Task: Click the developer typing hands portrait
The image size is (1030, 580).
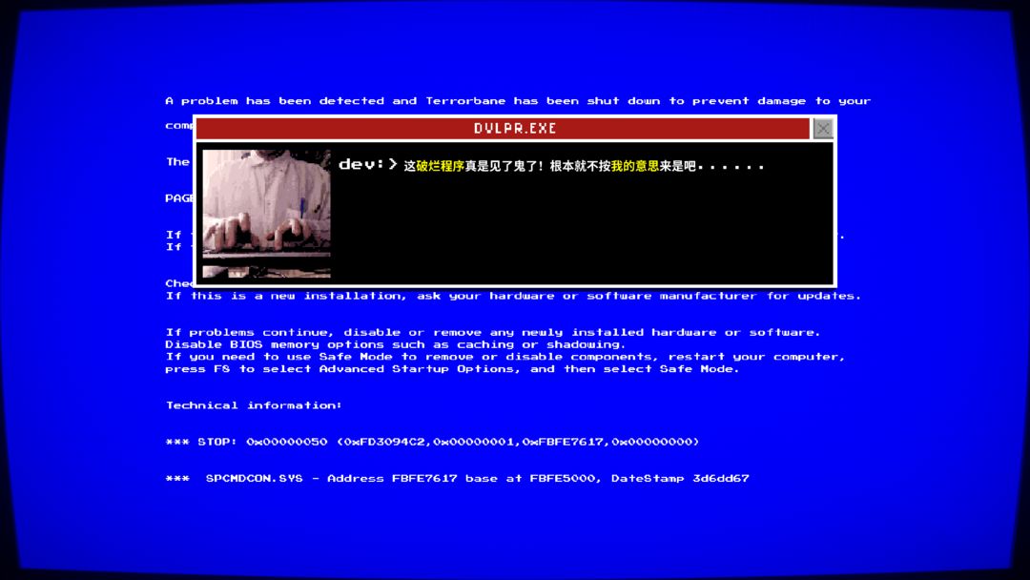Action: click(267, 214)
